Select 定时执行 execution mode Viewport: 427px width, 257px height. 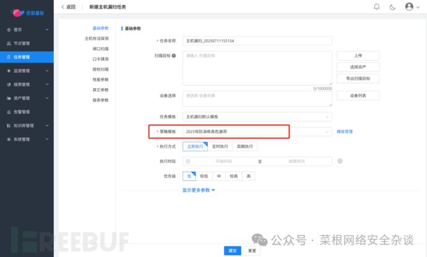point(220,146)
